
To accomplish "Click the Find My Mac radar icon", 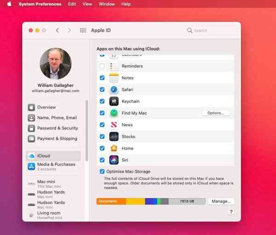I will click(114, 113).
